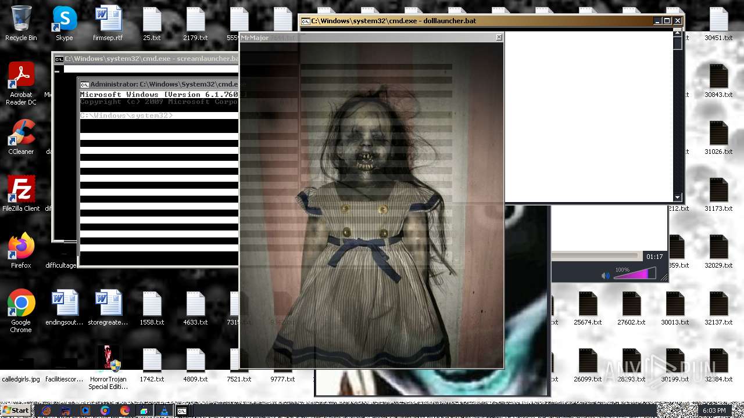This screenshot has width=744, height=418.
Task: Toggle the 01:17 elapsed time display
Action: [654, 257]
